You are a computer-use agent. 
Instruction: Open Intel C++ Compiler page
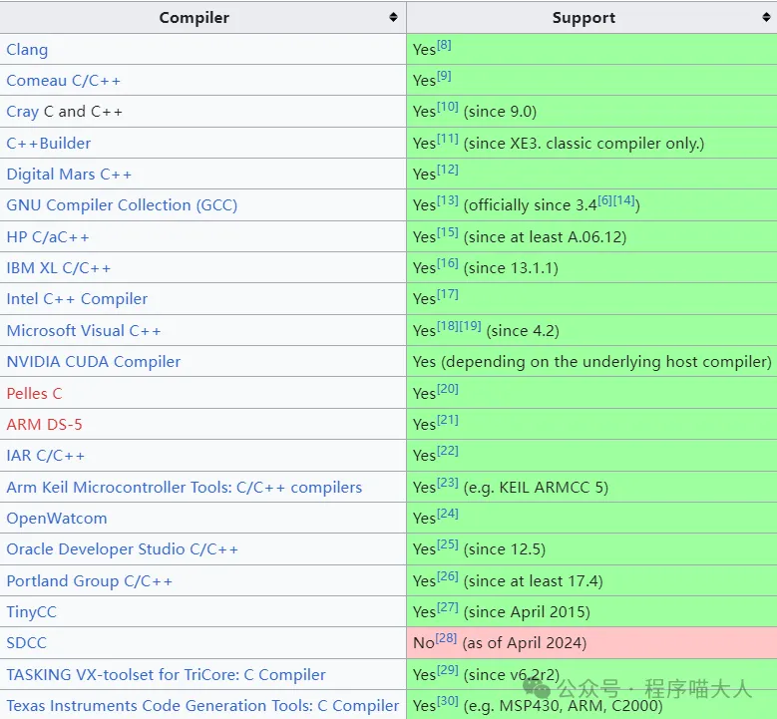coord(77,299)
